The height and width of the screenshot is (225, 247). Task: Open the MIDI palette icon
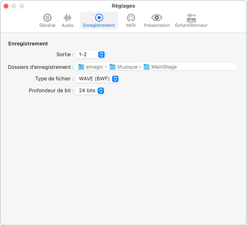point(131,18)
